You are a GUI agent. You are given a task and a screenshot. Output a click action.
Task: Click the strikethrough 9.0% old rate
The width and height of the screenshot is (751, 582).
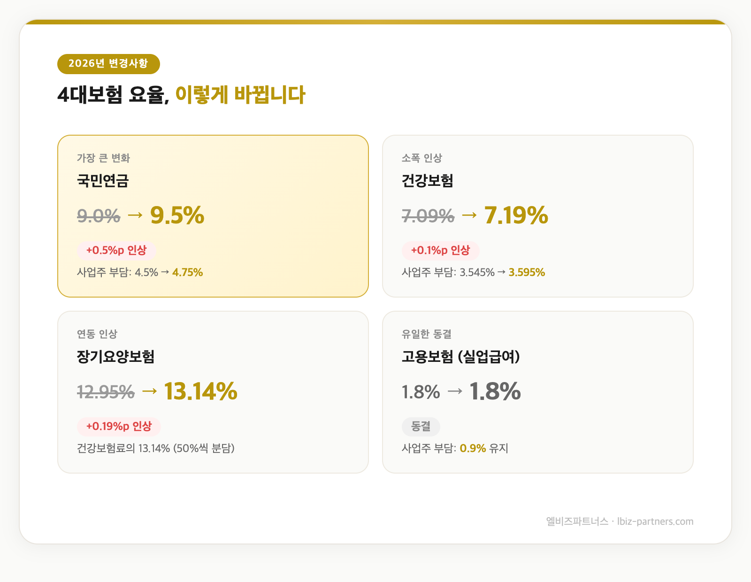point(98,216)
